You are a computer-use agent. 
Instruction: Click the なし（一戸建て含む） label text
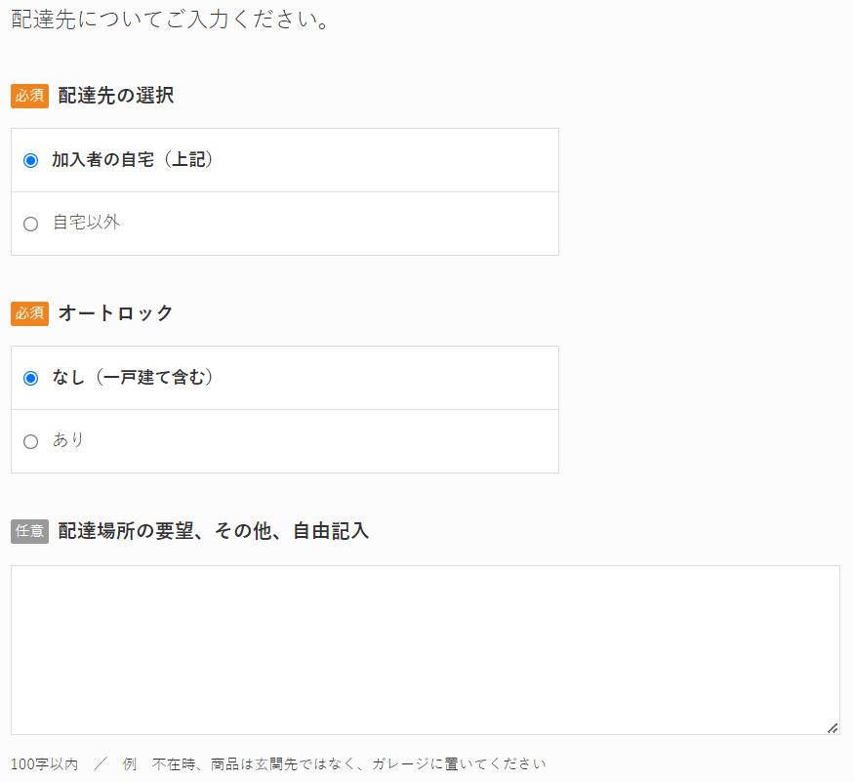click(133, 377)
